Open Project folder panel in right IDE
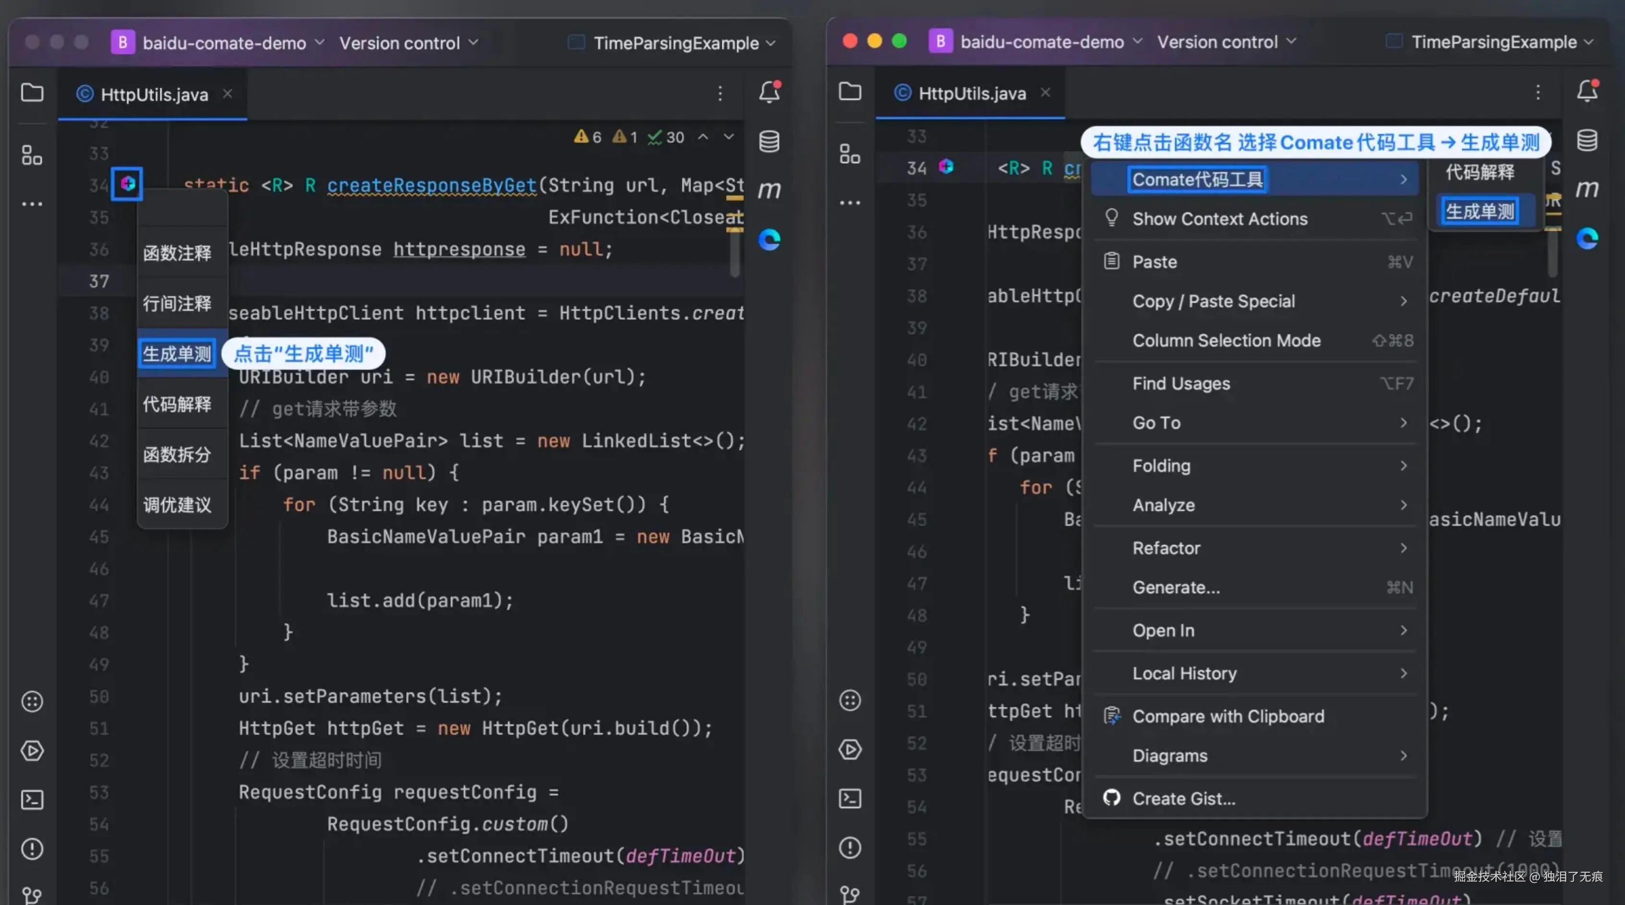Viewport: 1625px width, 905px height. (x=850, y=92)
